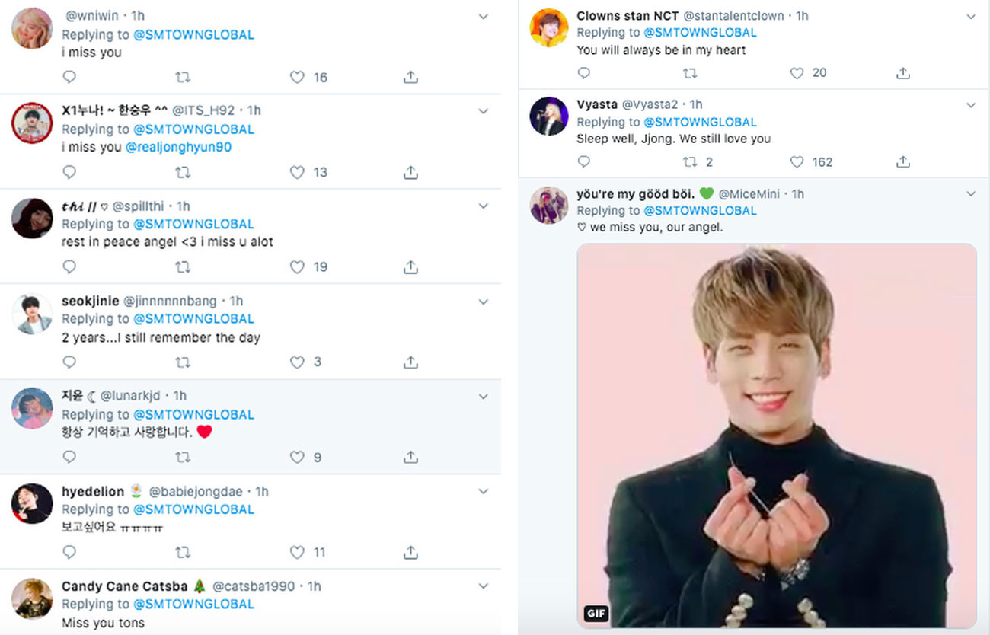Open more options chevron on @wniwin's tweet

click(483, 17)
